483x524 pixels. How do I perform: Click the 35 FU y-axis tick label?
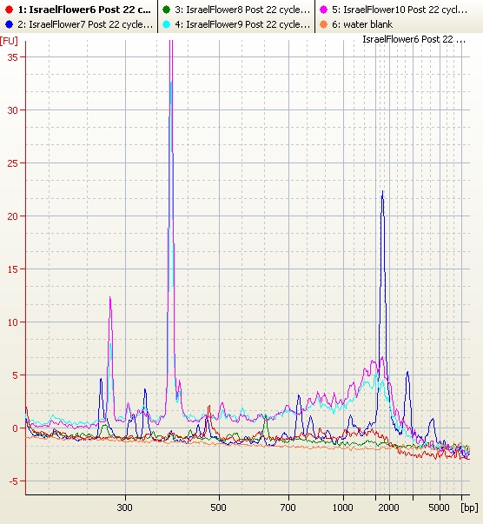click(12, 57)
